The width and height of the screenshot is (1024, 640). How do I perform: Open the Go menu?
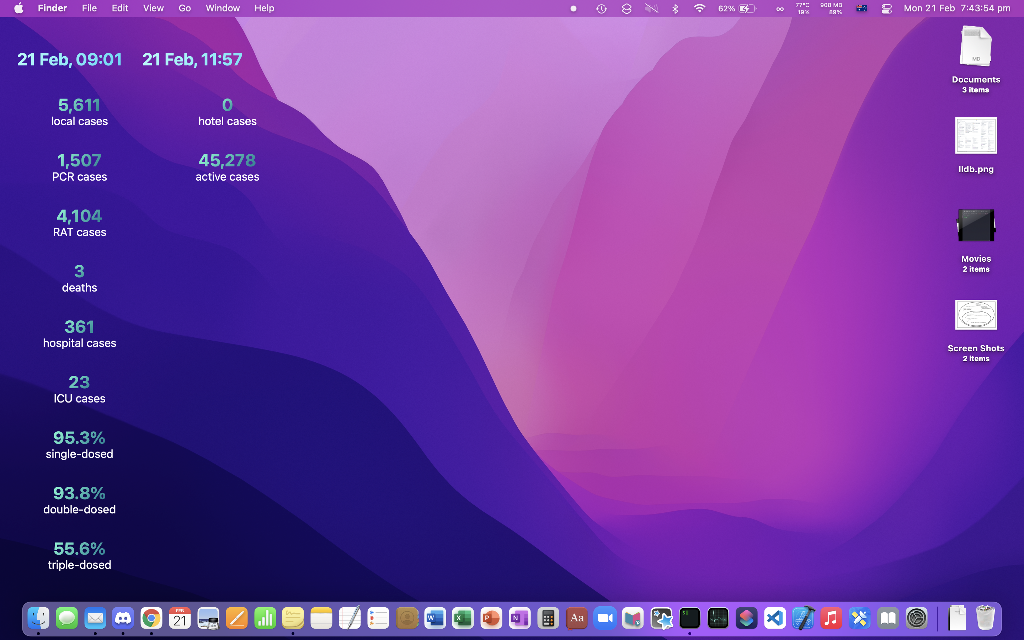pyautogui.click(x=185, y=9)
